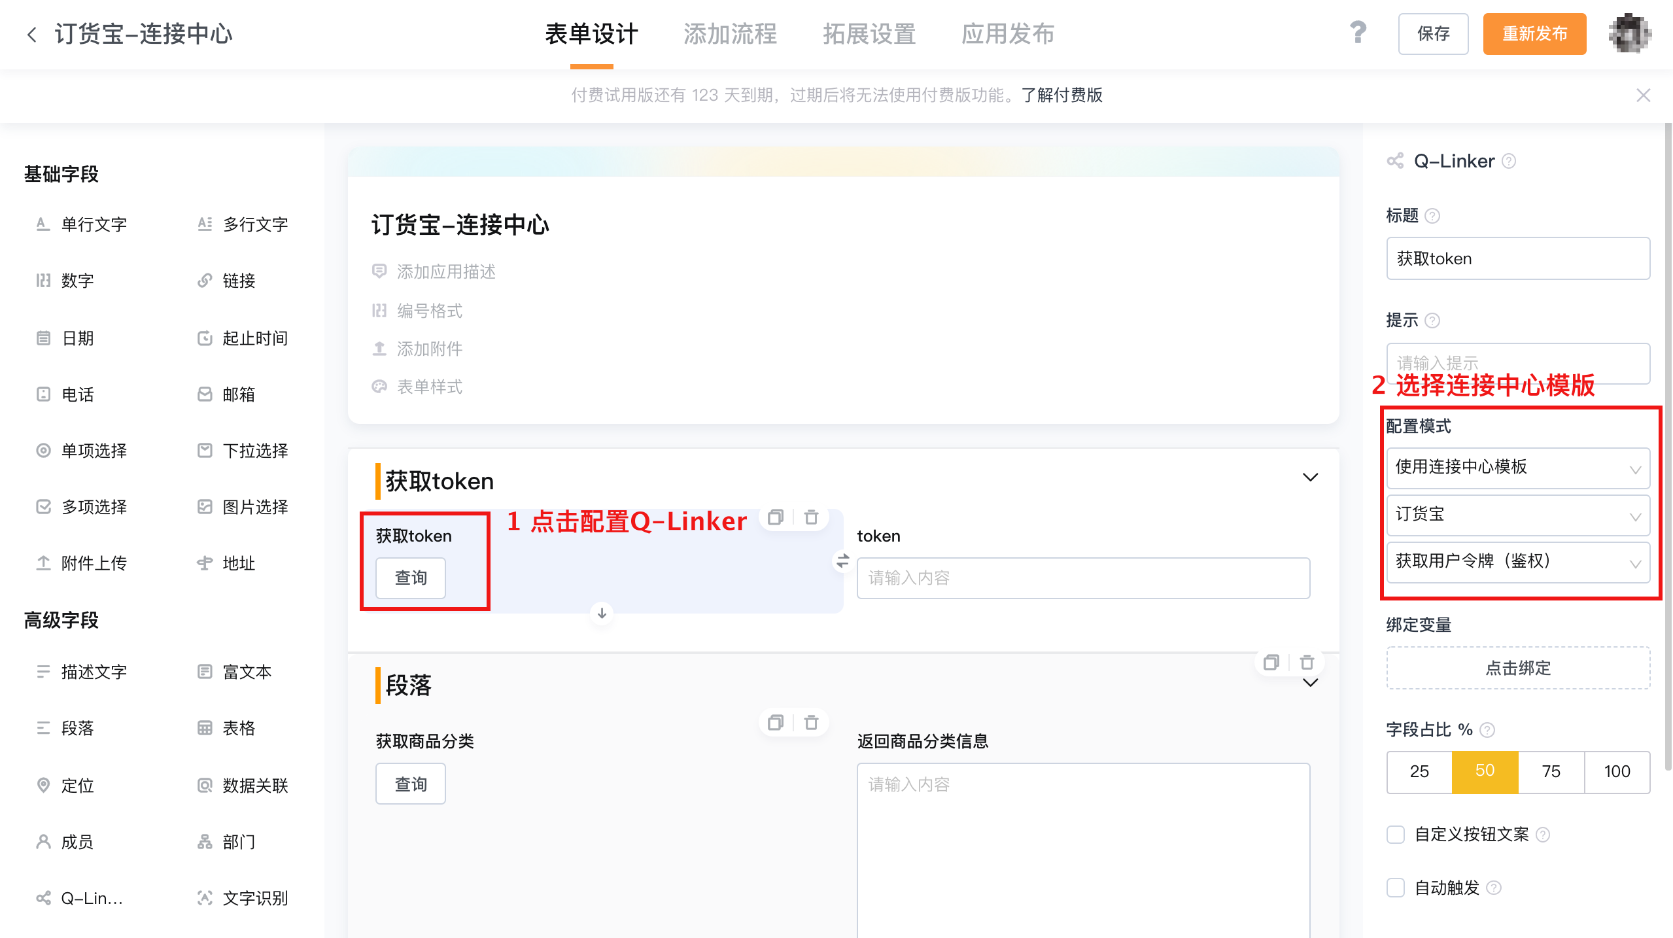Go back using the left arrow icon
The height and width of the screenshot is (938, 1673).
[31, 34]
